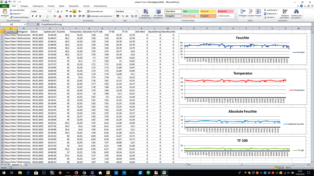Click Kopieren button

16,14
